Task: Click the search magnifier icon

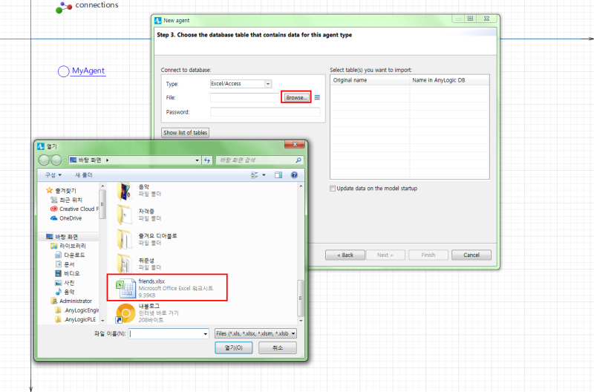Action: 298,160
